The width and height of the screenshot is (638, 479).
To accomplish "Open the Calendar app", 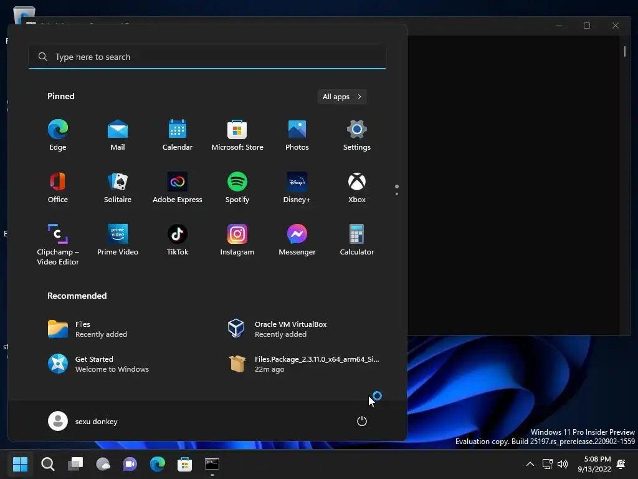I will click(178, 135).
